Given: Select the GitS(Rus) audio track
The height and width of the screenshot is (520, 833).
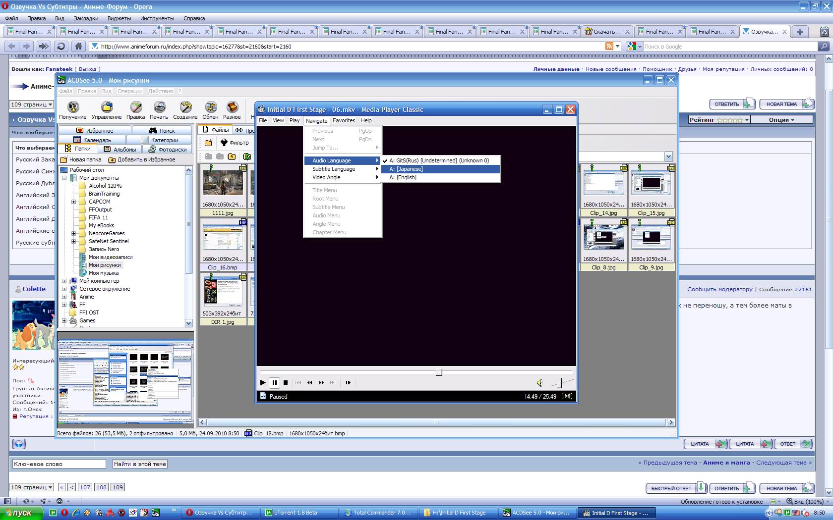Looking at the screenshot, I should click(x=441, y=160).
